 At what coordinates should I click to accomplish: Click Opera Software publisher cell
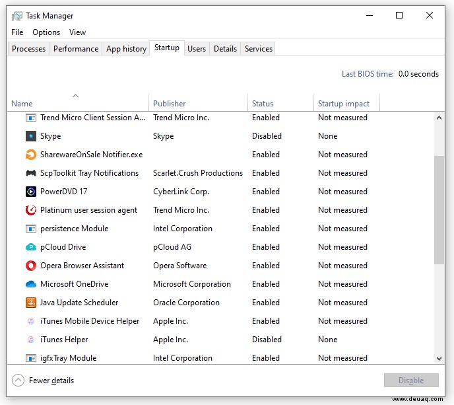coord(179,266)
